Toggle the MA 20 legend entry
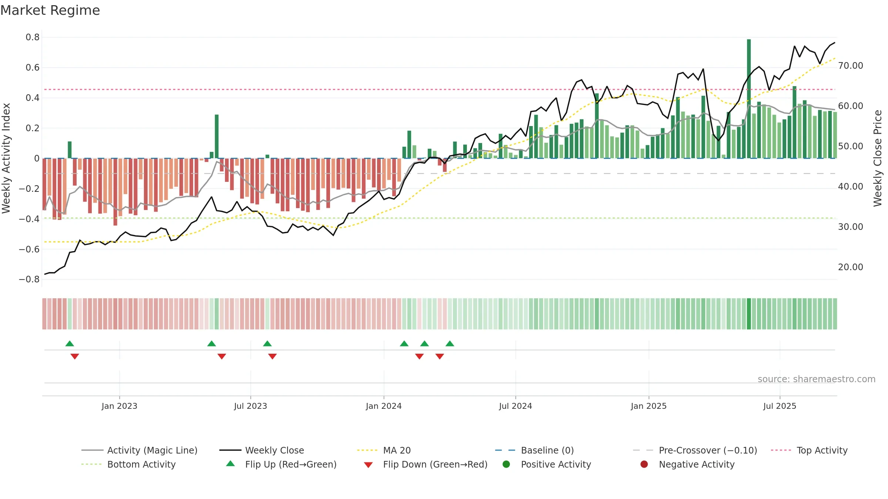 (384, 450)
